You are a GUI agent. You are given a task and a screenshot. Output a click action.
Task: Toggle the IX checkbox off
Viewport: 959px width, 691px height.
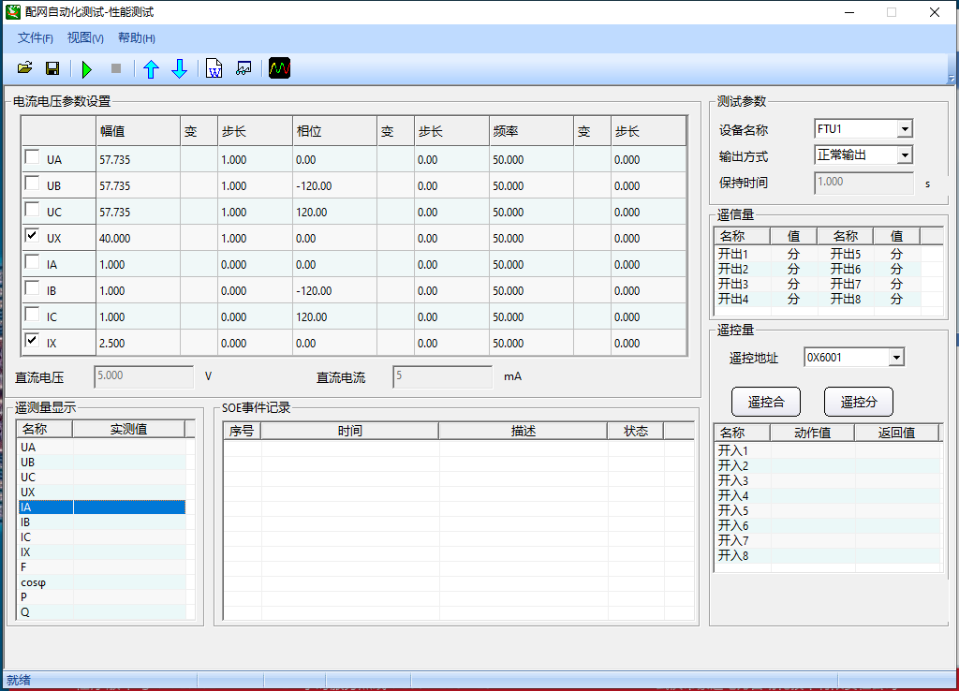[x=32, y=342]
